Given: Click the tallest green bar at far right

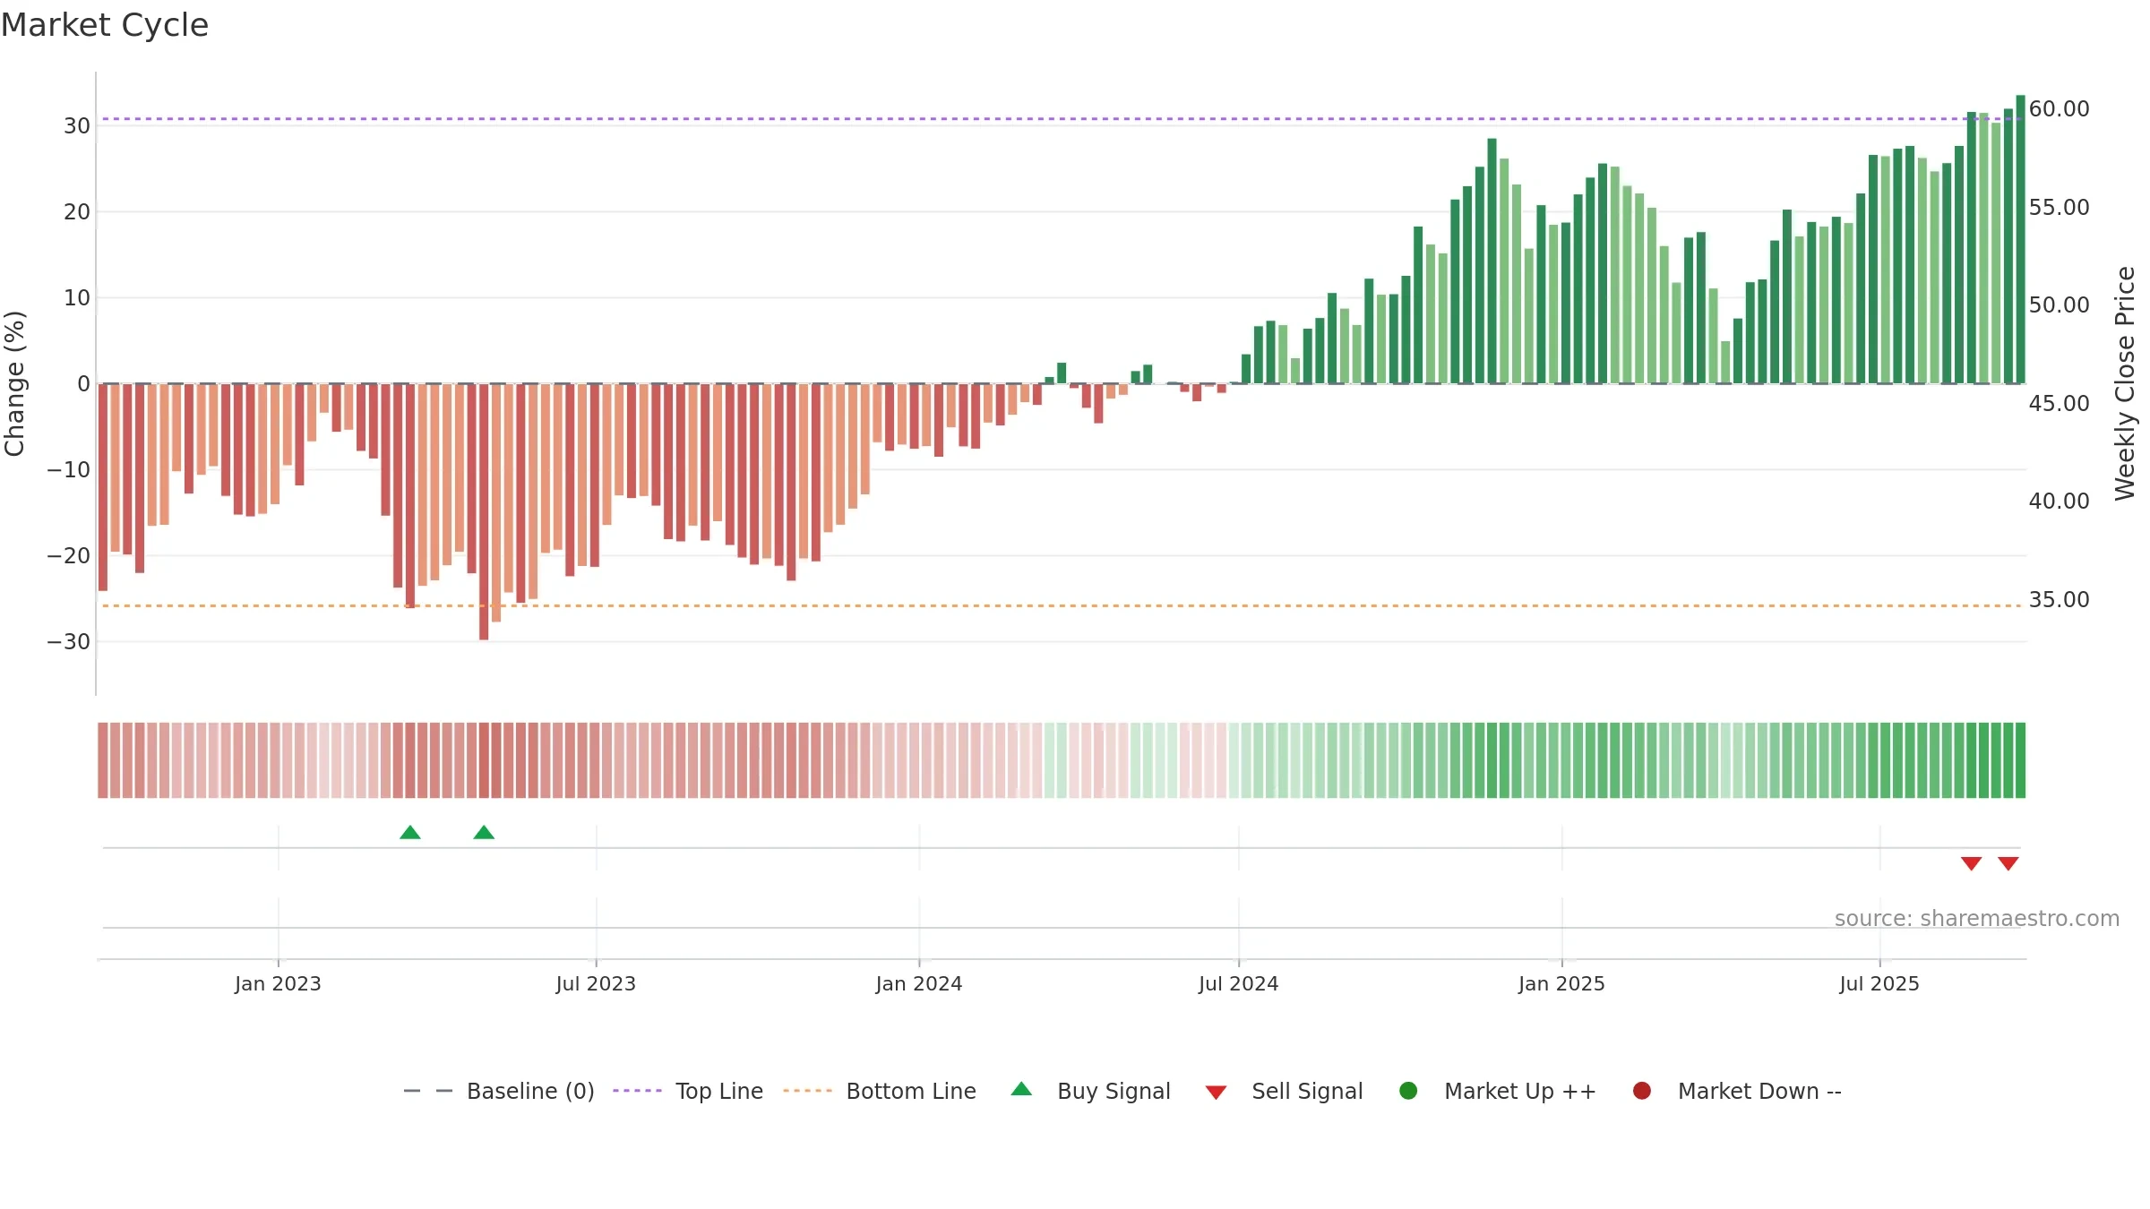Looking at the screenshot, I should coord(2020,239).
